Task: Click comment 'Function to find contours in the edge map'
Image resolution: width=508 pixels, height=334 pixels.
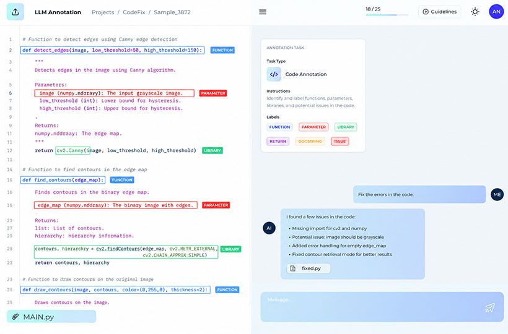Action: (84, 169)
